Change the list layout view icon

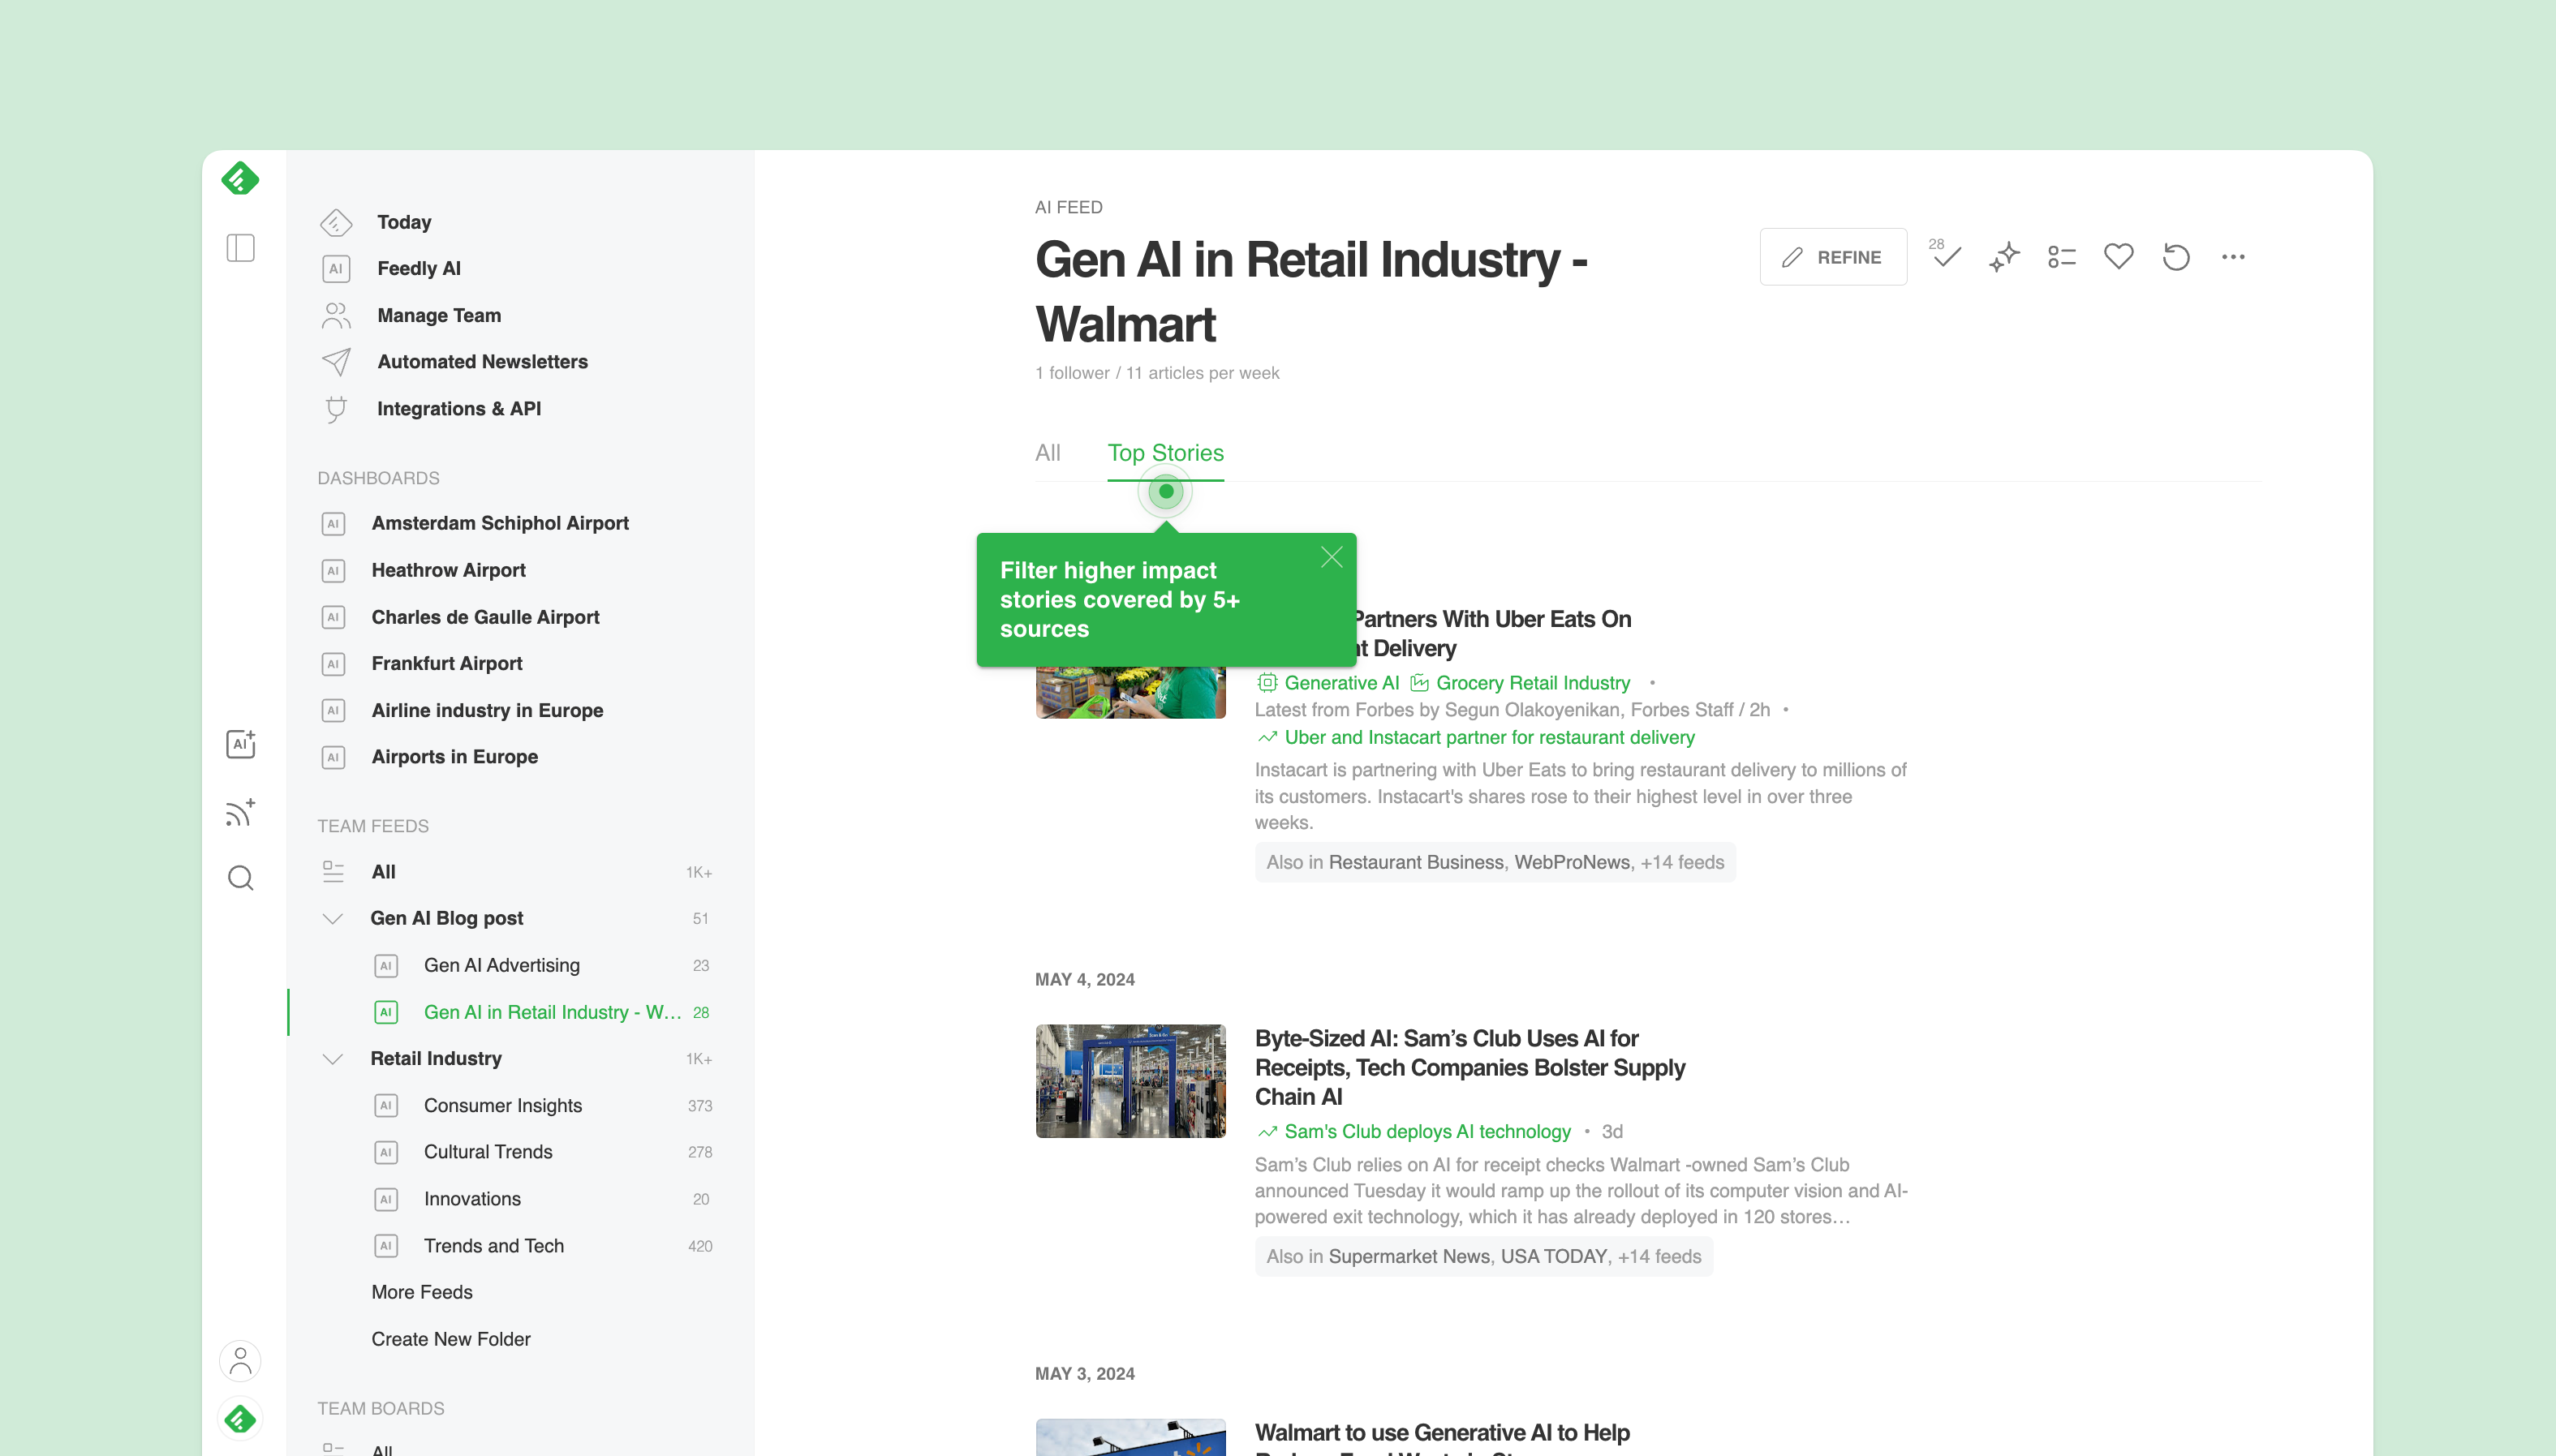2061,257
